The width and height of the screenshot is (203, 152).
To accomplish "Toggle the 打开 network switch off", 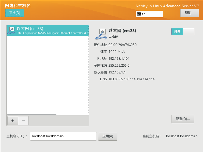I will pyautogui.click(x=183, y=32).
